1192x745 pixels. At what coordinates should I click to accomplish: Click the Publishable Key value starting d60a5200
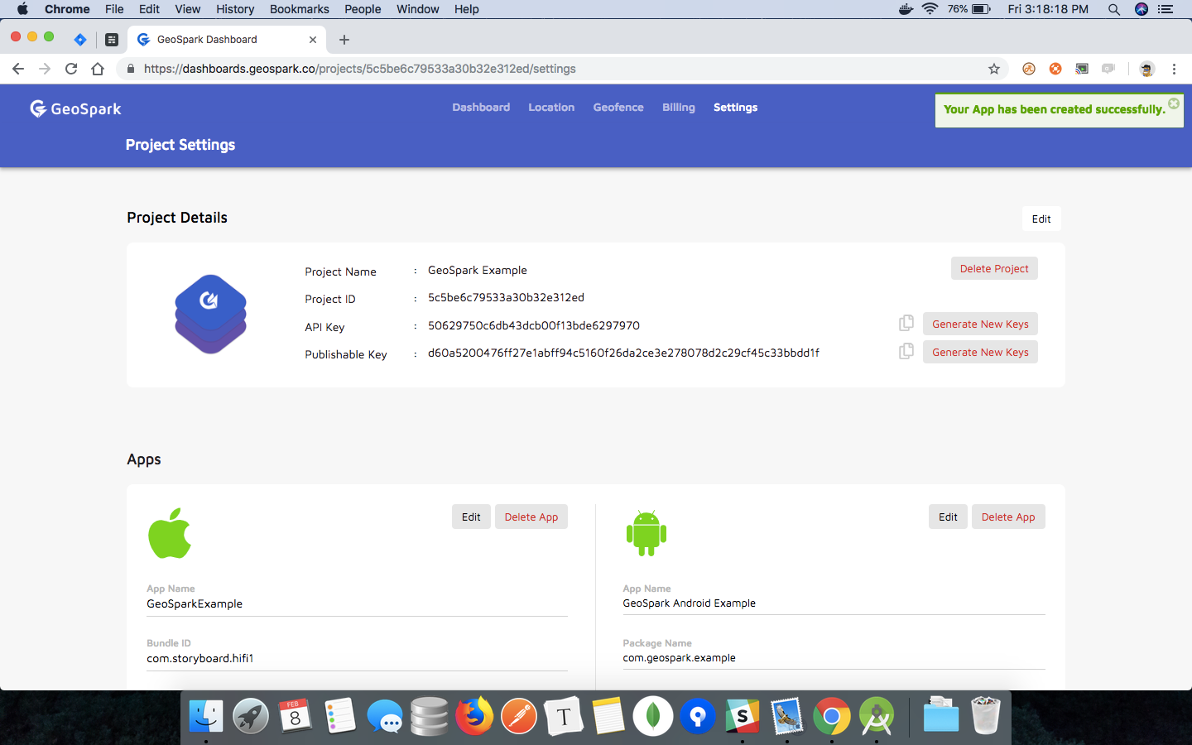pyautogui.click(x=623, y=353)
